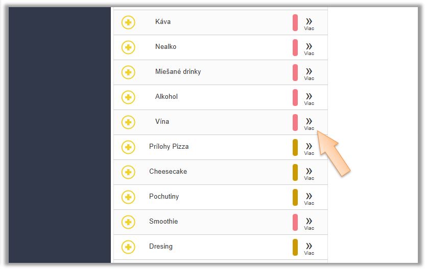The image size is (426, 270).
Task: Click the yellow plus icon beside Káva
Action: 128,22
